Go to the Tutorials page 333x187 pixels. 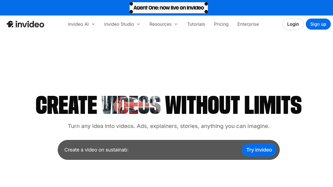(x=196, y=24)
